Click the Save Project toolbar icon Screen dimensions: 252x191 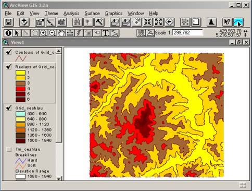[8, 22]
